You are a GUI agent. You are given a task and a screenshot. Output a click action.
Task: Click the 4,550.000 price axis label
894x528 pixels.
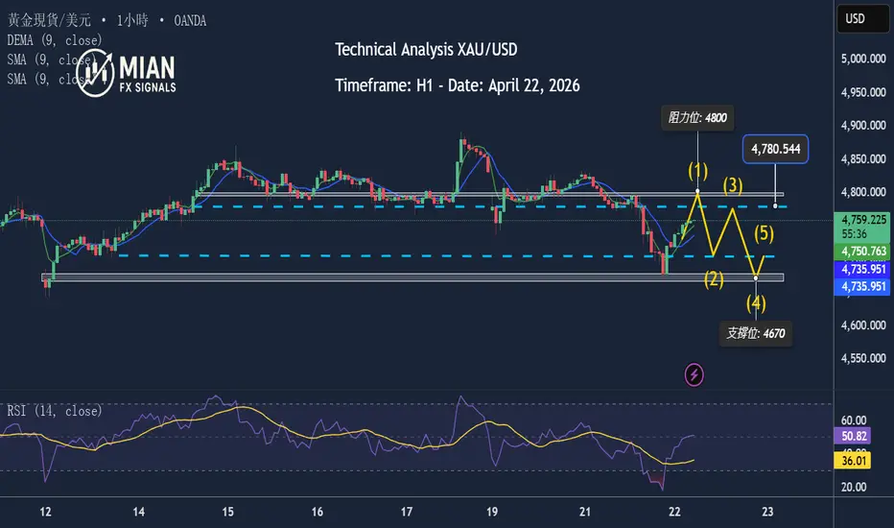coord(863,358)
